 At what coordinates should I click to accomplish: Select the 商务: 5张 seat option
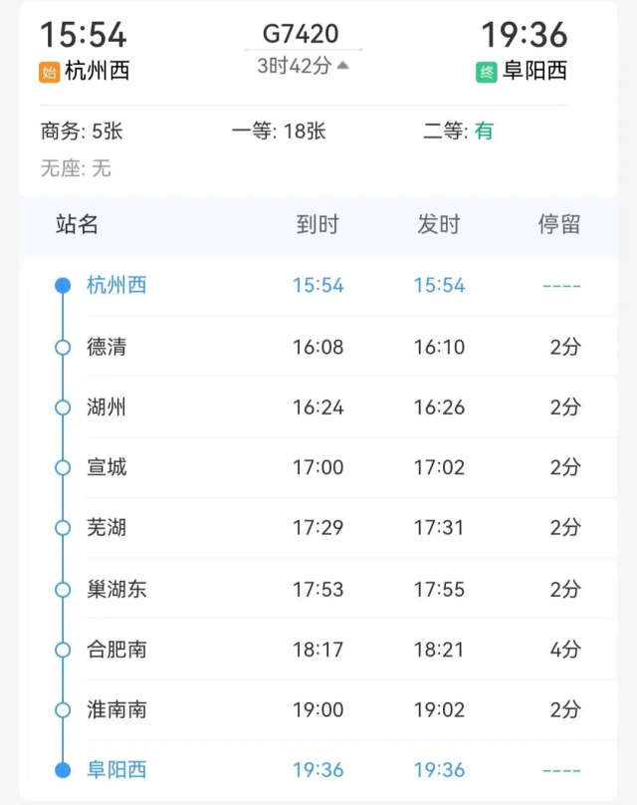[82, 132]
